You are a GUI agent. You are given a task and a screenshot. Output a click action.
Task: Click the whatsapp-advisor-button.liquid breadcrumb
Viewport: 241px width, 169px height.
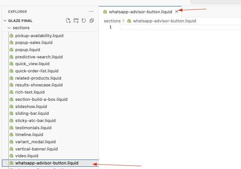pyautogui.click(x=165, y=21)
